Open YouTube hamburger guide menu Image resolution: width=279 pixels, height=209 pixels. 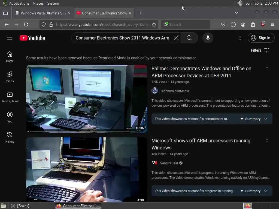click(x=10, y=38)
